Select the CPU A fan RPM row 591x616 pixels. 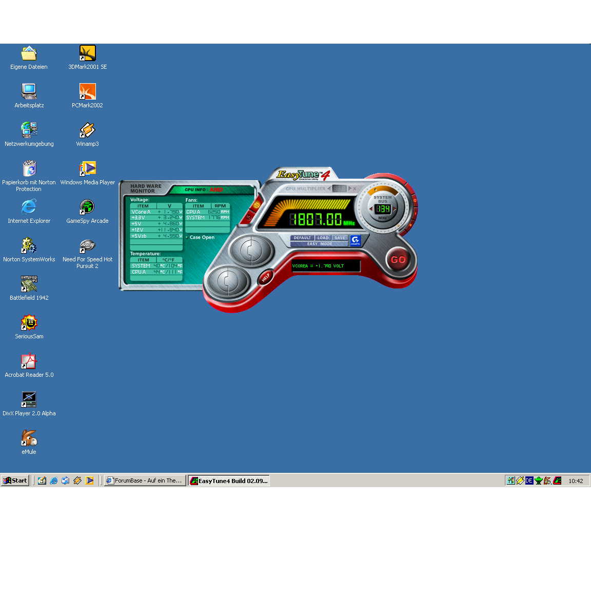[208, 211]
